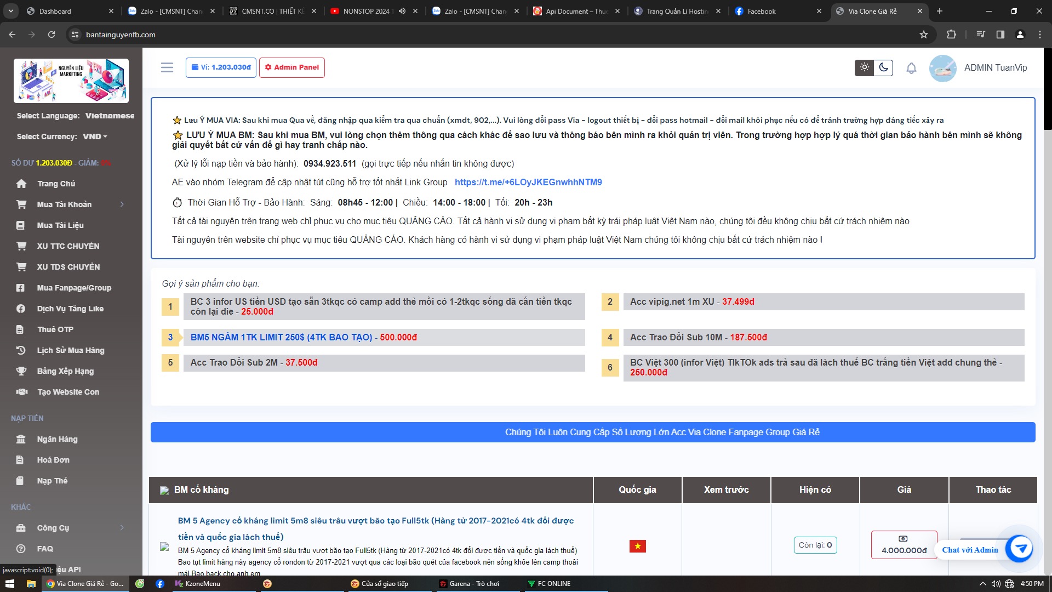Image resolution: width=1052 pixels, height=592 pixels.
Task: Click the site logo in sidebar
Action: point(71,81)
